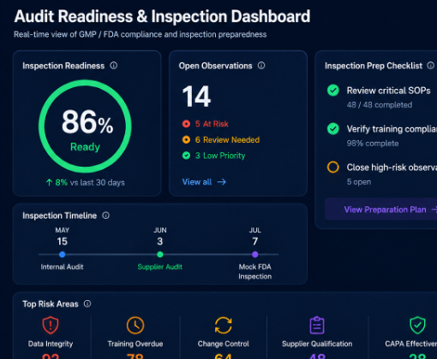
Task: Select the red At Risk status icon
Action: 186,124
